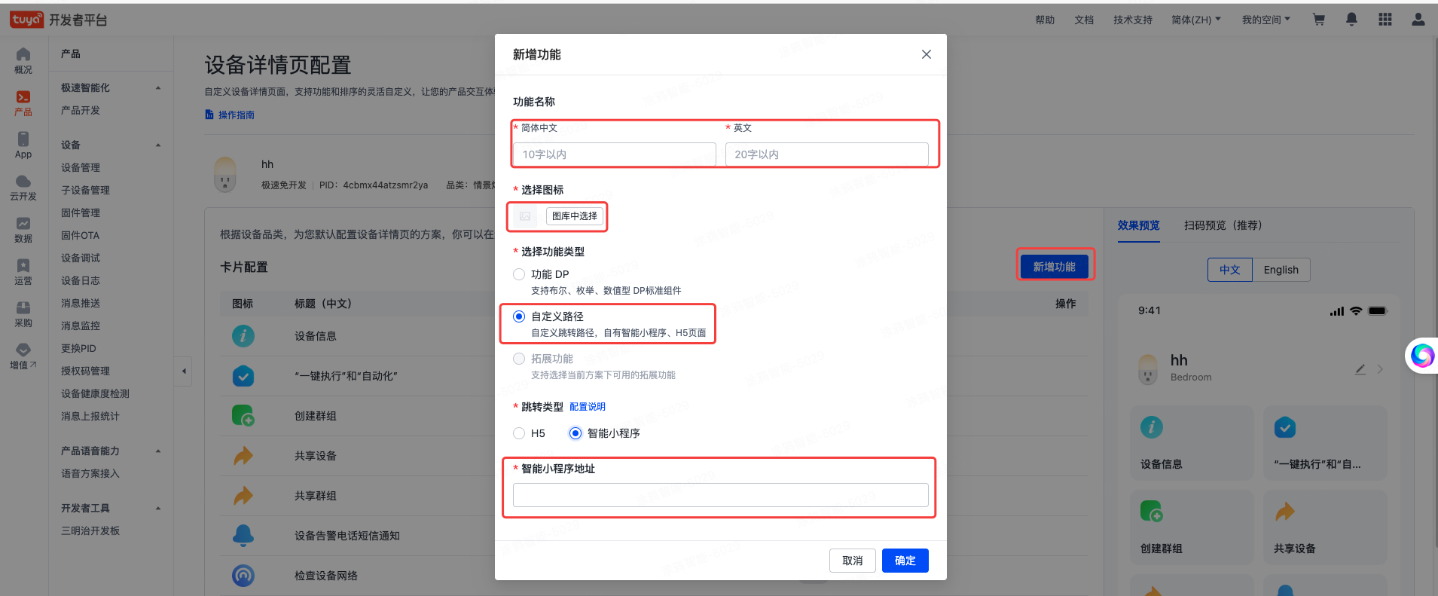The image size is (1438, 596).
Task: Collapse the 开发者工具 menu group
Action: 158,509
